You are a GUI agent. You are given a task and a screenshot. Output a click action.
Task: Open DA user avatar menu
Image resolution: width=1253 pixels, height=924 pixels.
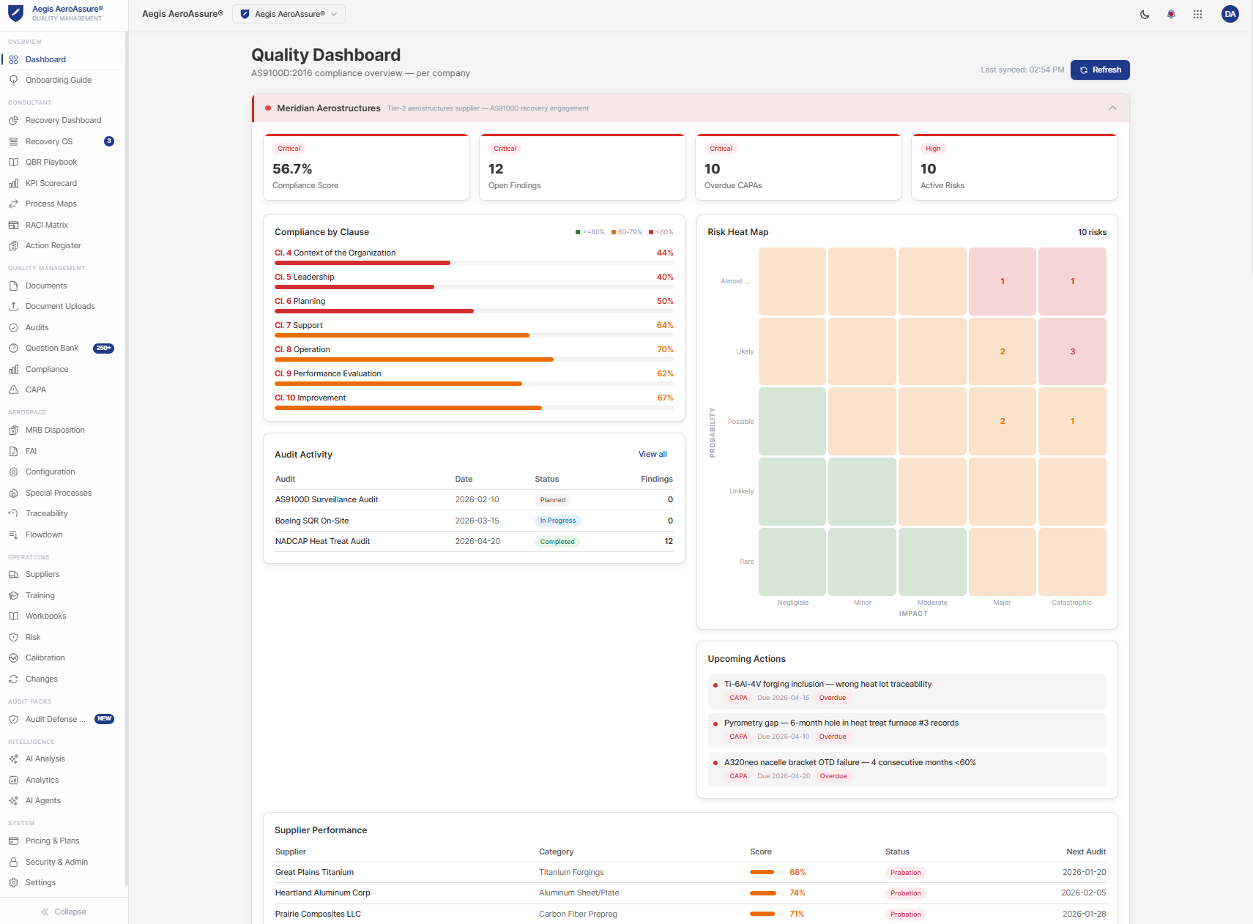[1230, 14]
